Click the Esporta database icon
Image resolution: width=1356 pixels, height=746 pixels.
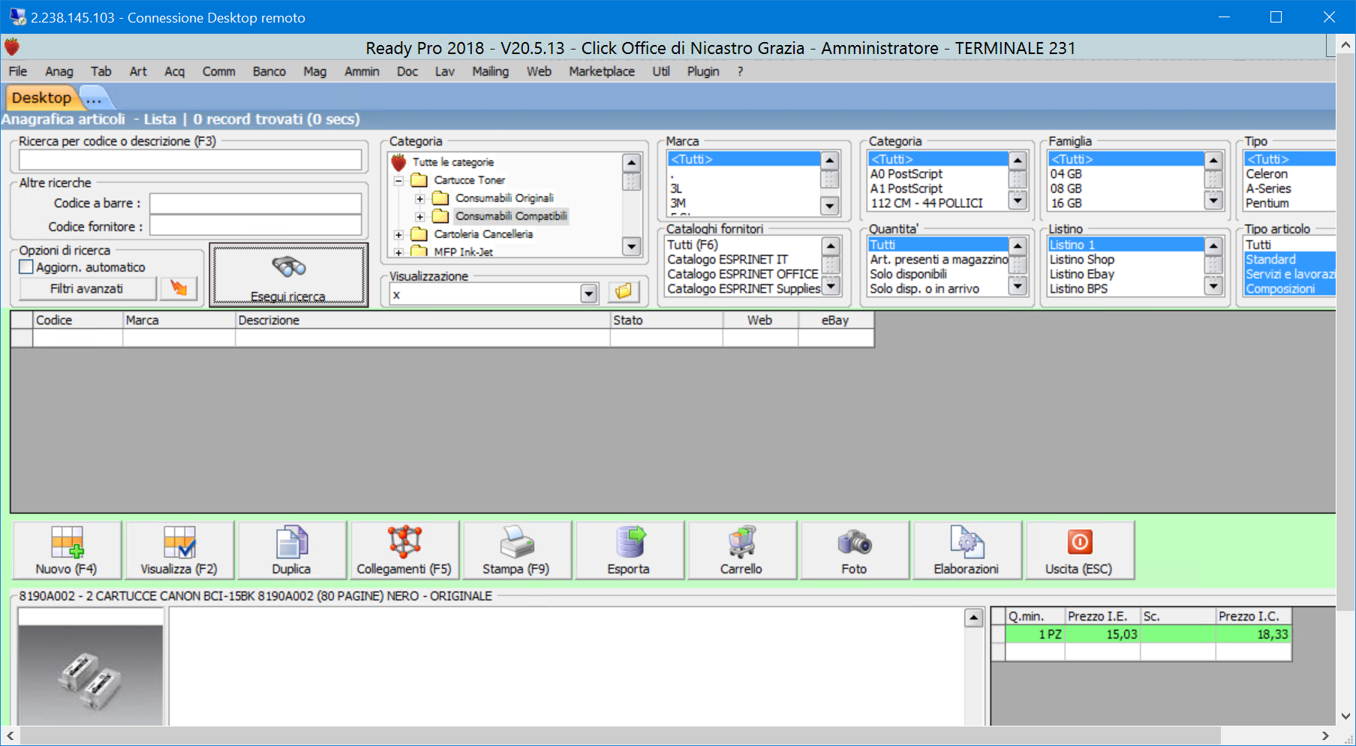coord(630,542)
